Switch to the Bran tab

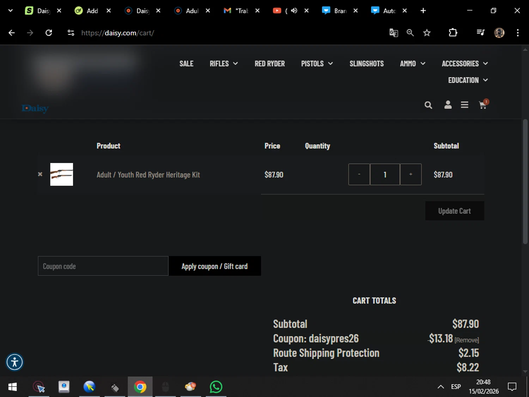[x=334, y=11]
